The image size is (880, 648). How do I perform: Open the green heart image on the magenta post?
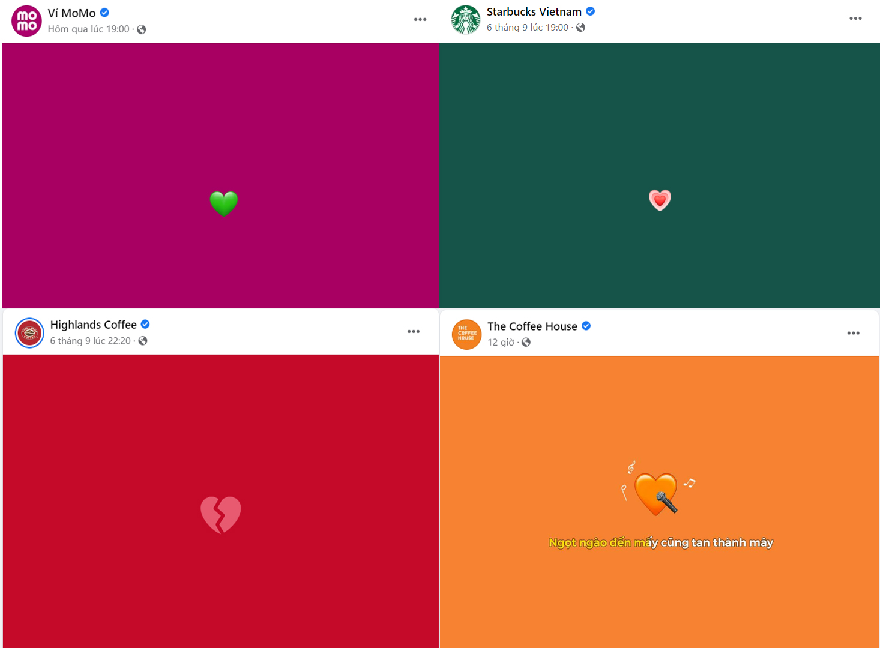(224, 203)
